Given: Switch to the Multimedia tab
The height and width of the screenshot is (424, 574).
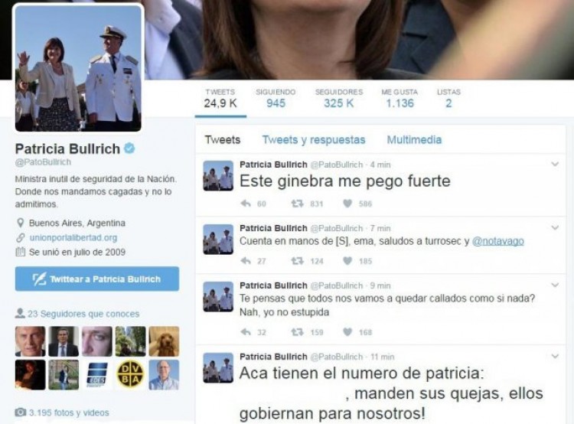Looking at the screenshot, I should (414, 140).
